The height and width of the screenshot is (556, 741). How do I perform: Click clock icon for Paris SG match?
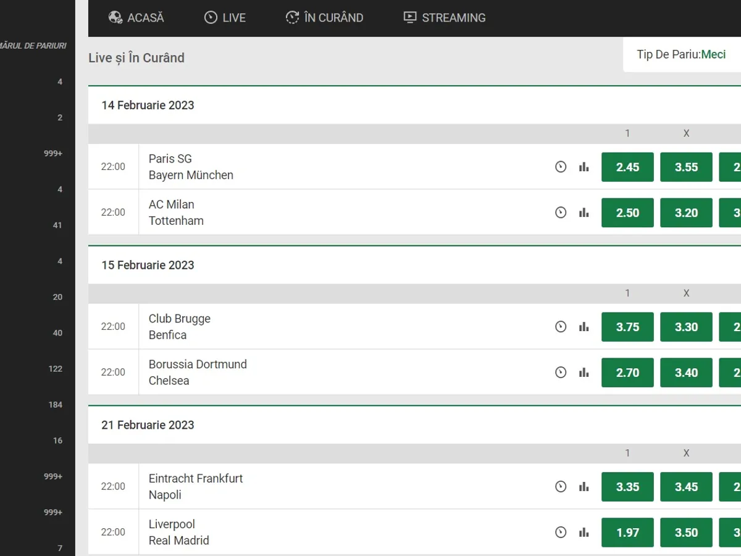tap(561, 167)
